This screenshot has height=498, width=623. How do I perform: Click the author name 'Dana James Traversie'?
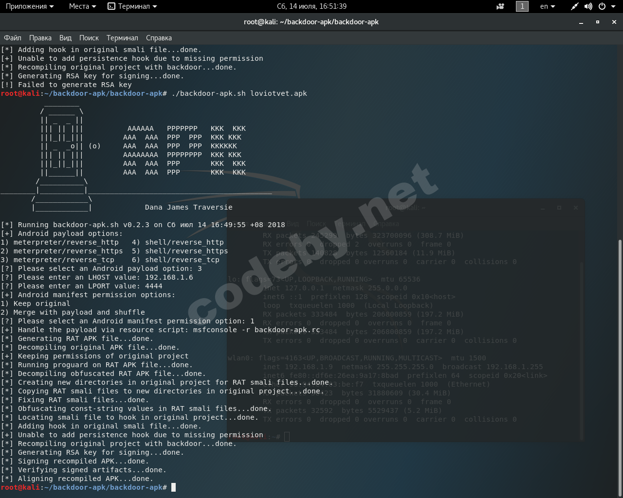coord(189,207)
